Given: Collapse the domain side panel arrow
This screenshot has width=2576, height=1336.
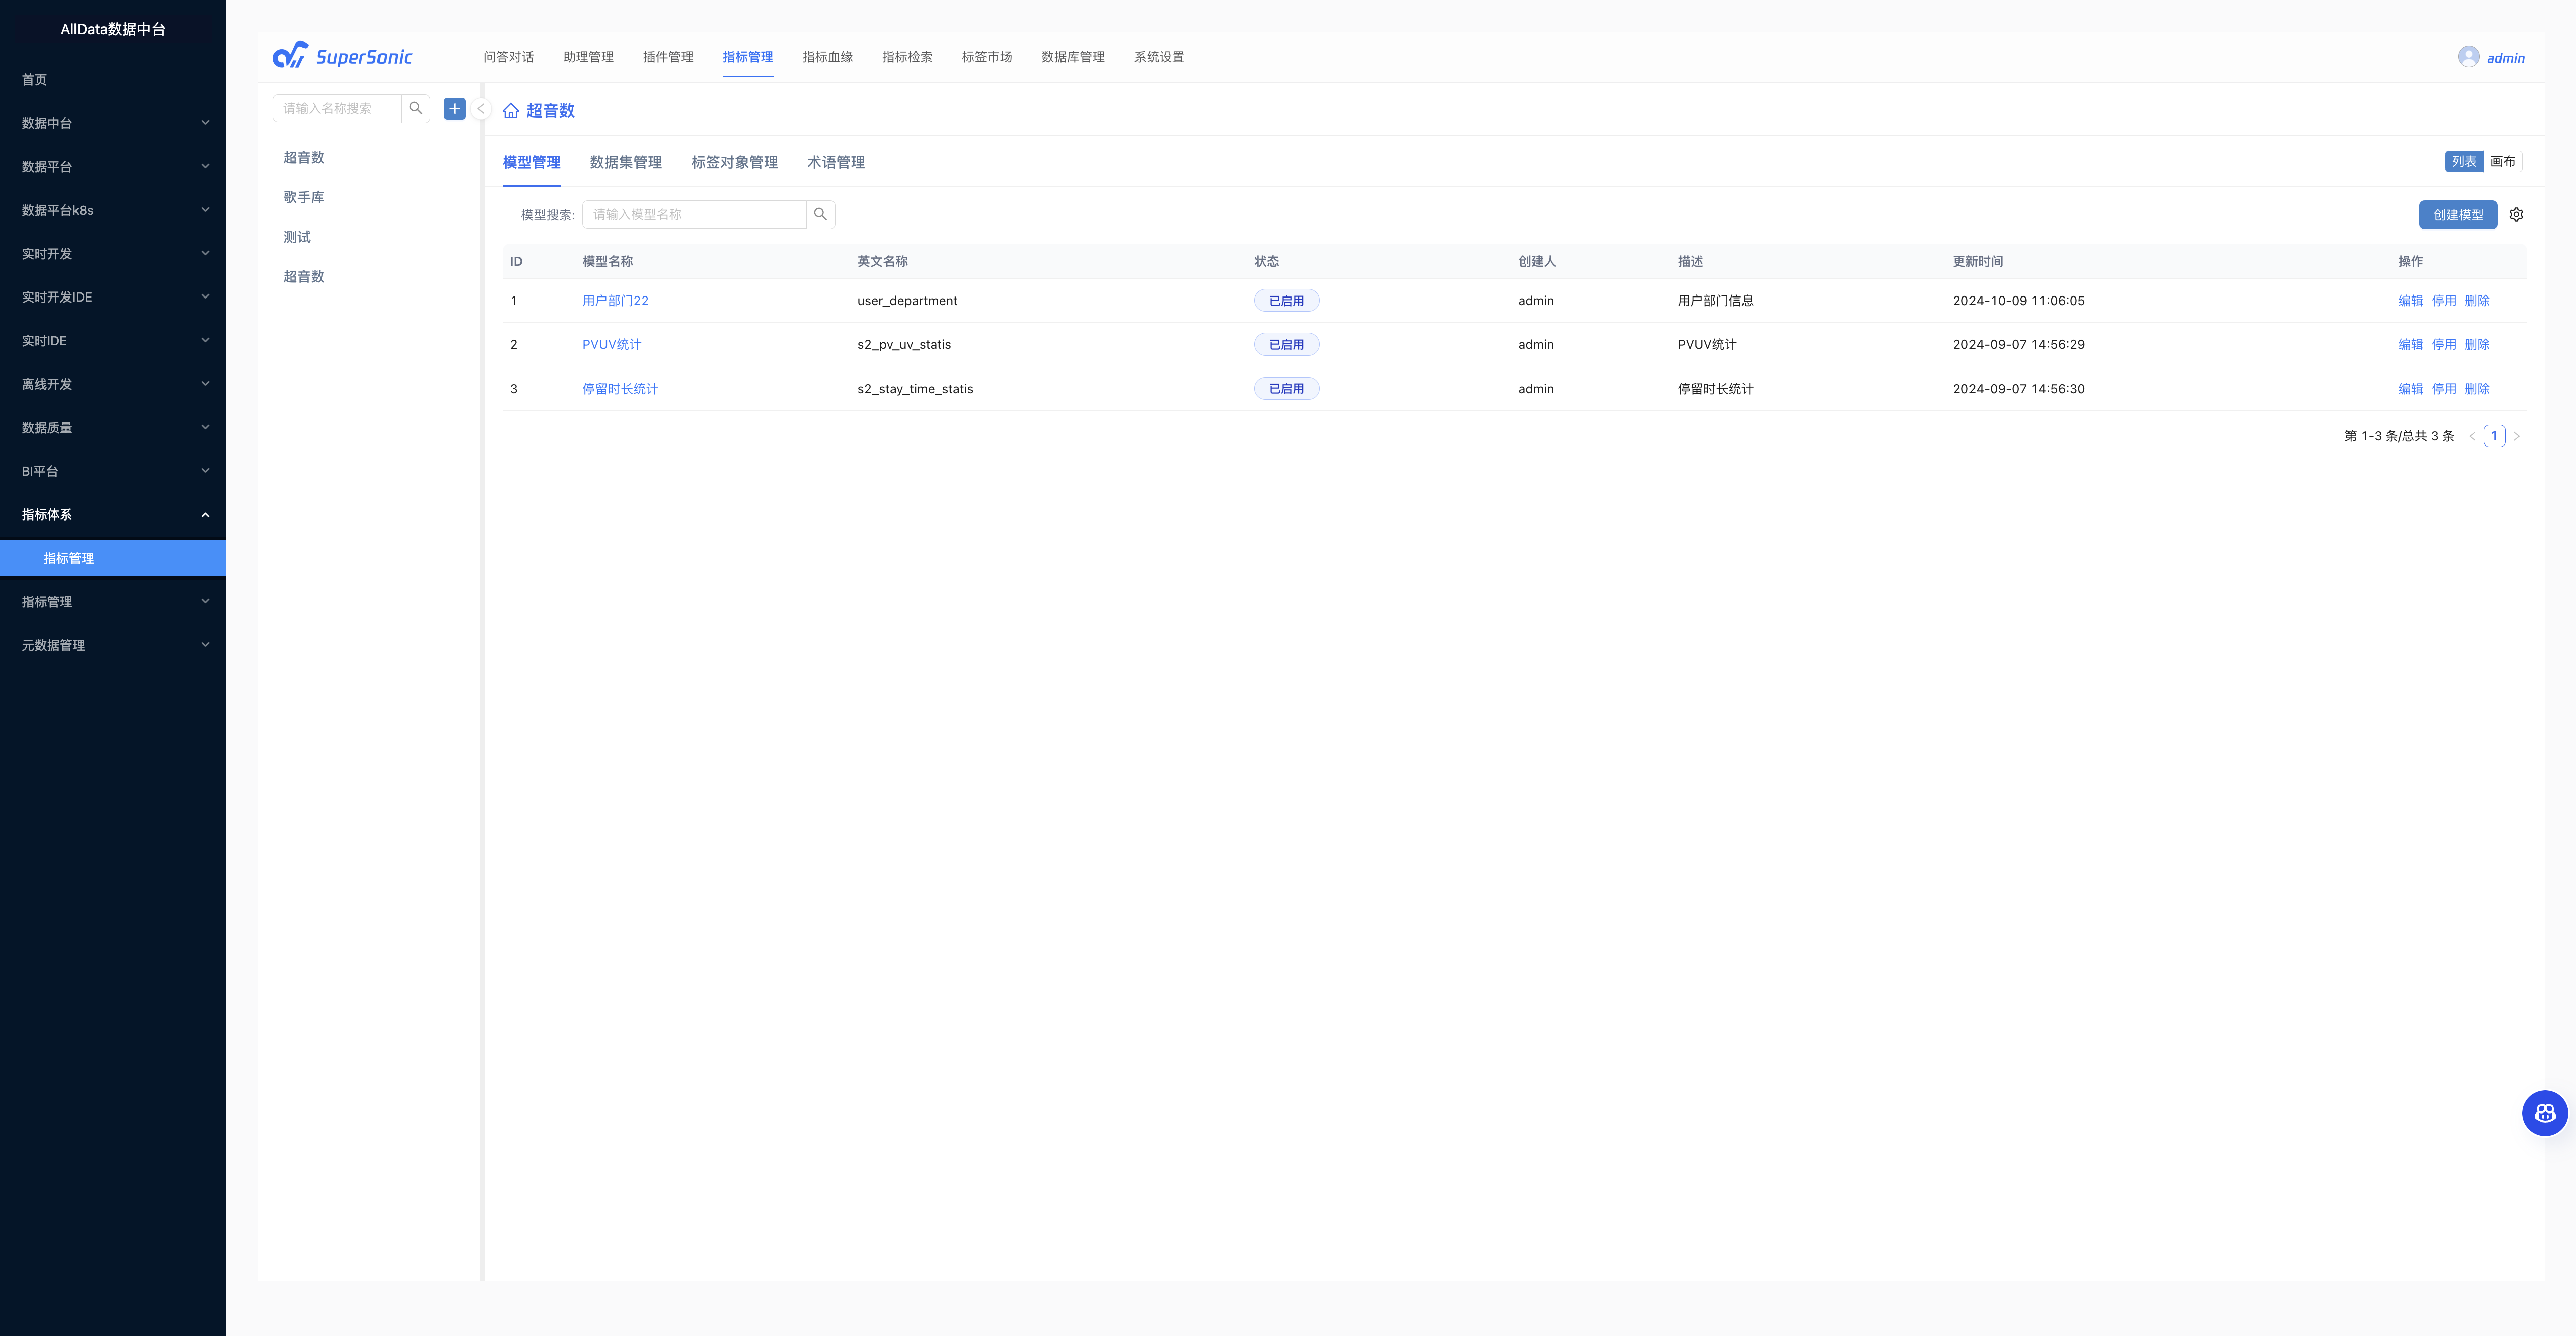Looking at the screenshot, I should (x=481, y=108).
